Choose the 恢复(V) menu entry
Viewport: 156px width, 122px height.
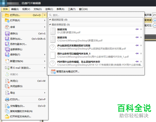pyautogui.click(x=25, y=74)
